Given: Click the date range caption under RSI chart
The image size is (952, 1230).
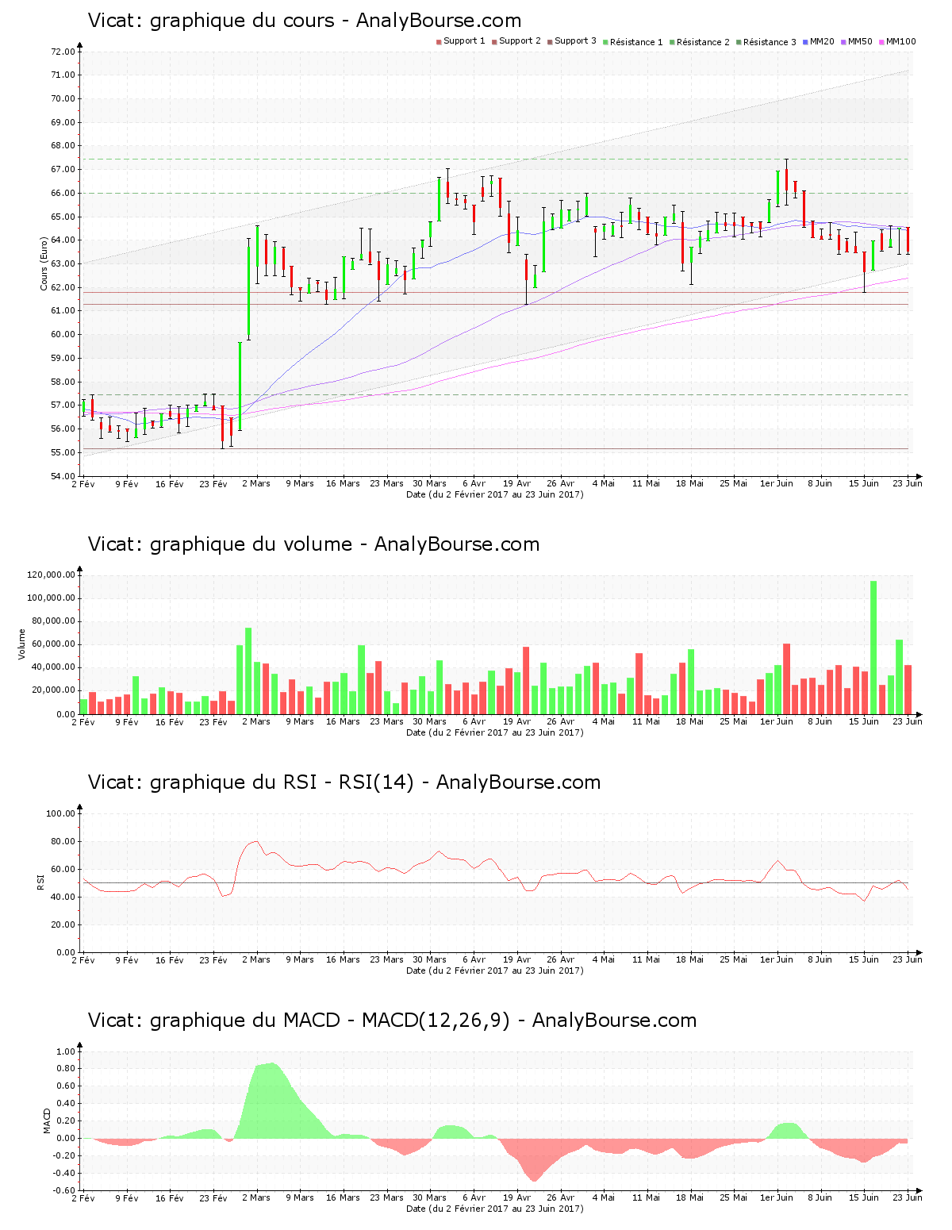Looking at the screenshot, I should tap(494, 971).
